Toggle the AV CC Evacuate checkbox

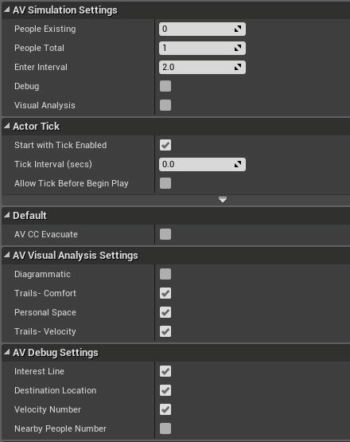[x=165, y=234]
